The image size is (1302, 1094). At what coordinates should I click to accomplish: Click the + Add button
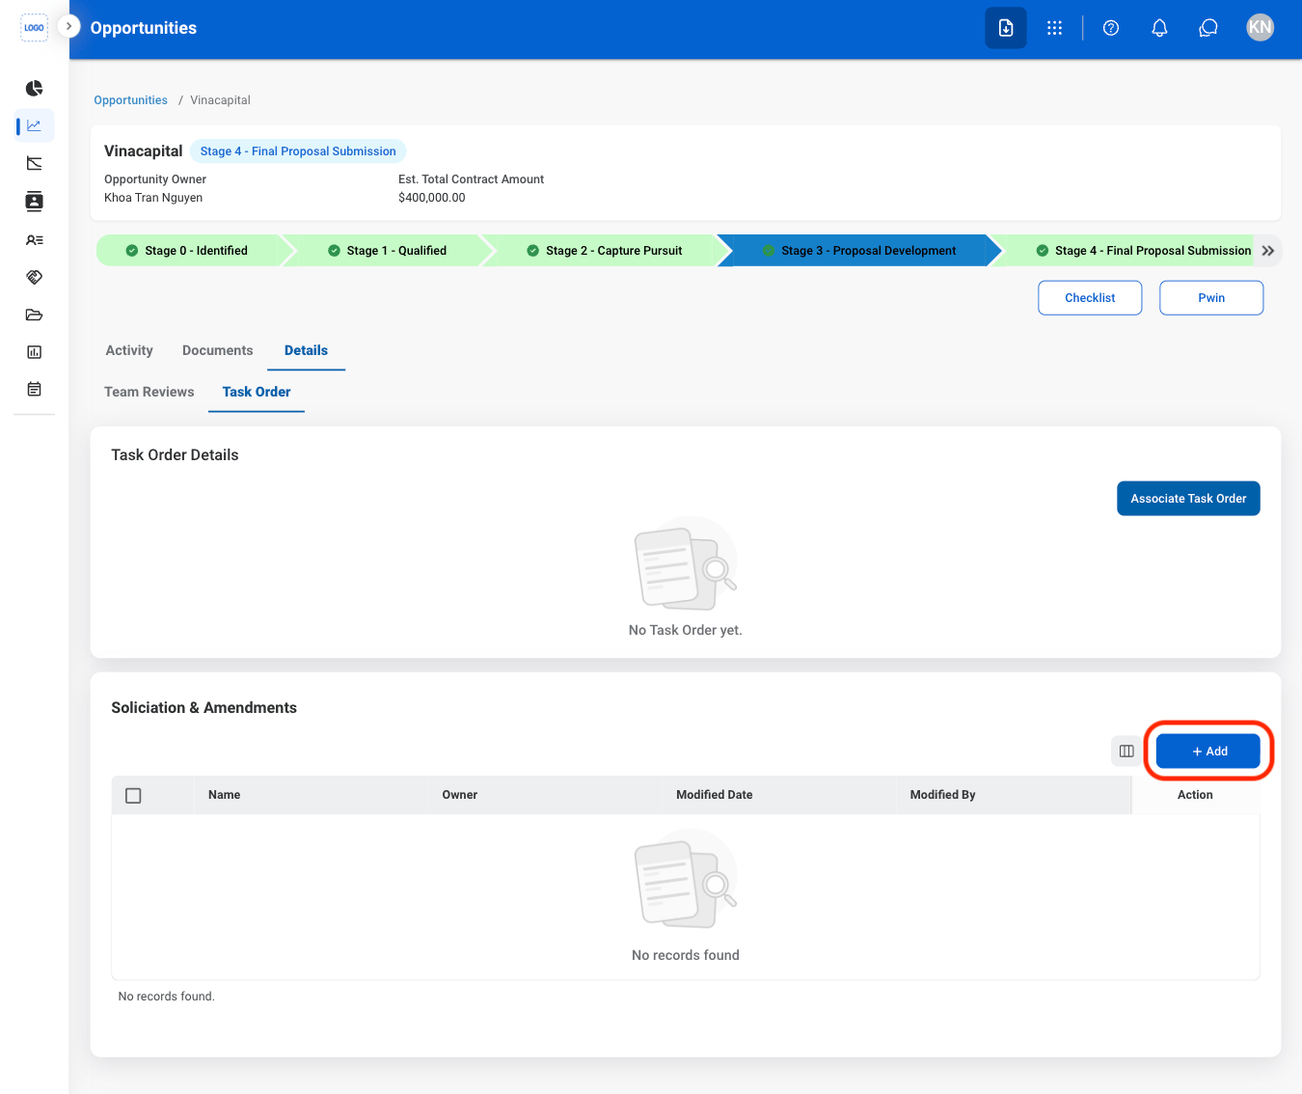1208,752
